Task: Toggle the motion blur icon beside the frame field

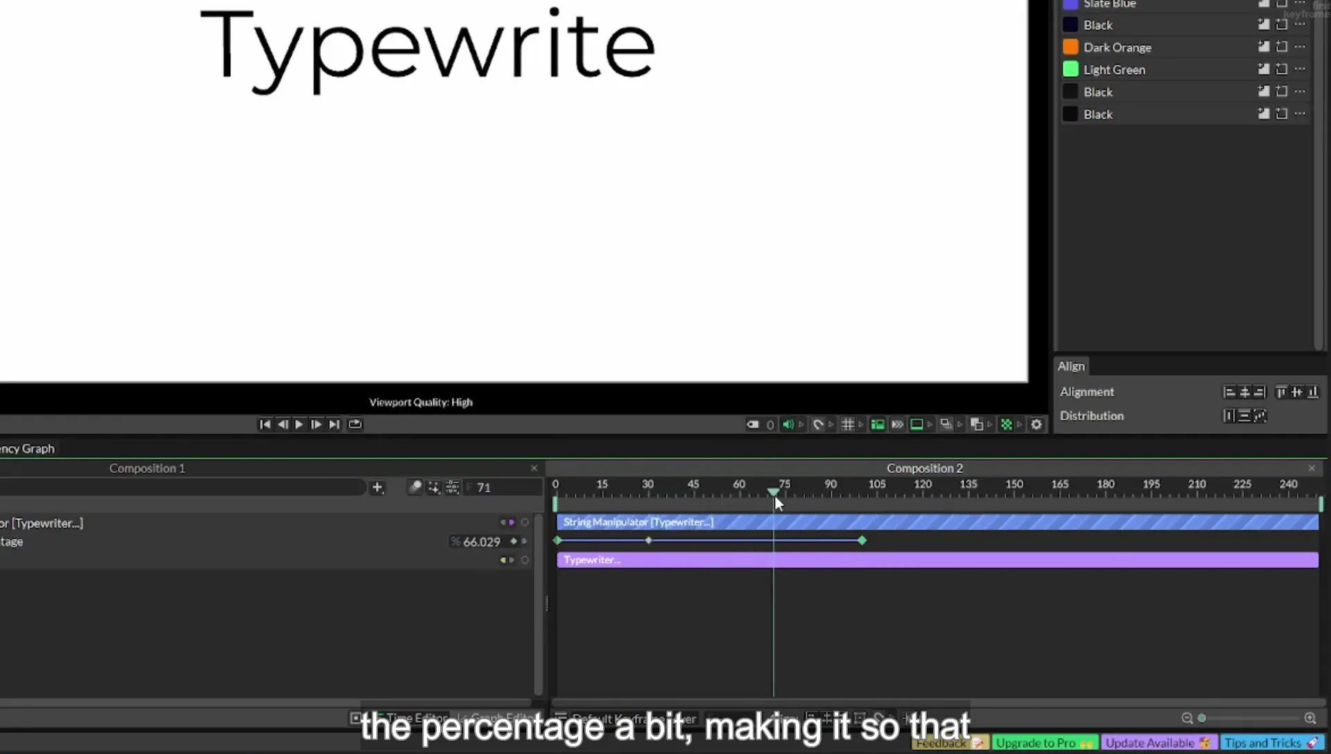Action: click(x=415, y=487)
